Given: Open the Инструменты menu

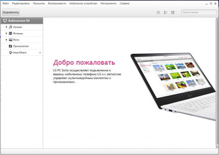Looking at the screenshot, I should click(108, 3).
